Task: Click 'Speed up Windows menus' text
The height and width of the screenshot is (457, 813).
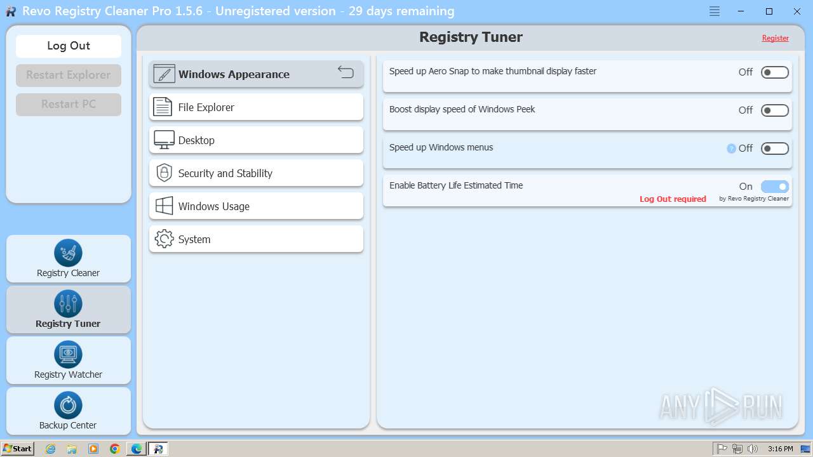Action: point(441,147)
